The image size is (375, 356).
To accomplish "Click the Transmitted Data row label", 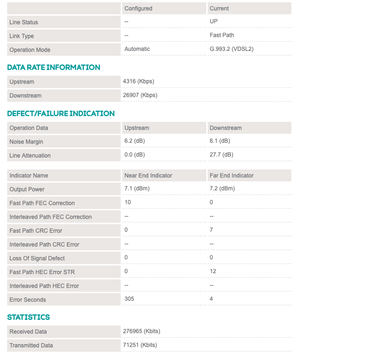I will click(31, 346).
